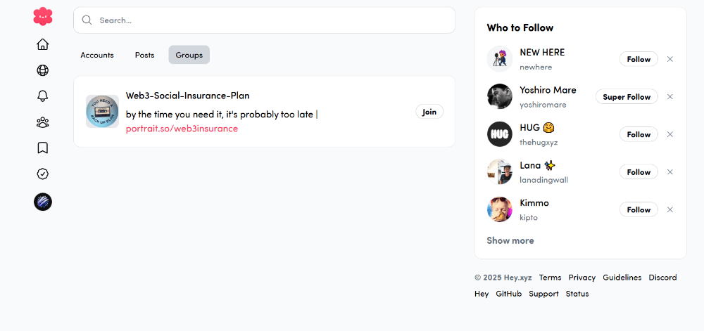704x331 pixels.
Task: Switch to the Accounts tab
Action: [x=97, y=55]
